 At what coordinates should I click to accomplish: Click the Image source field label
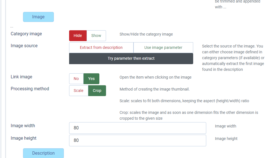(24, 46)
